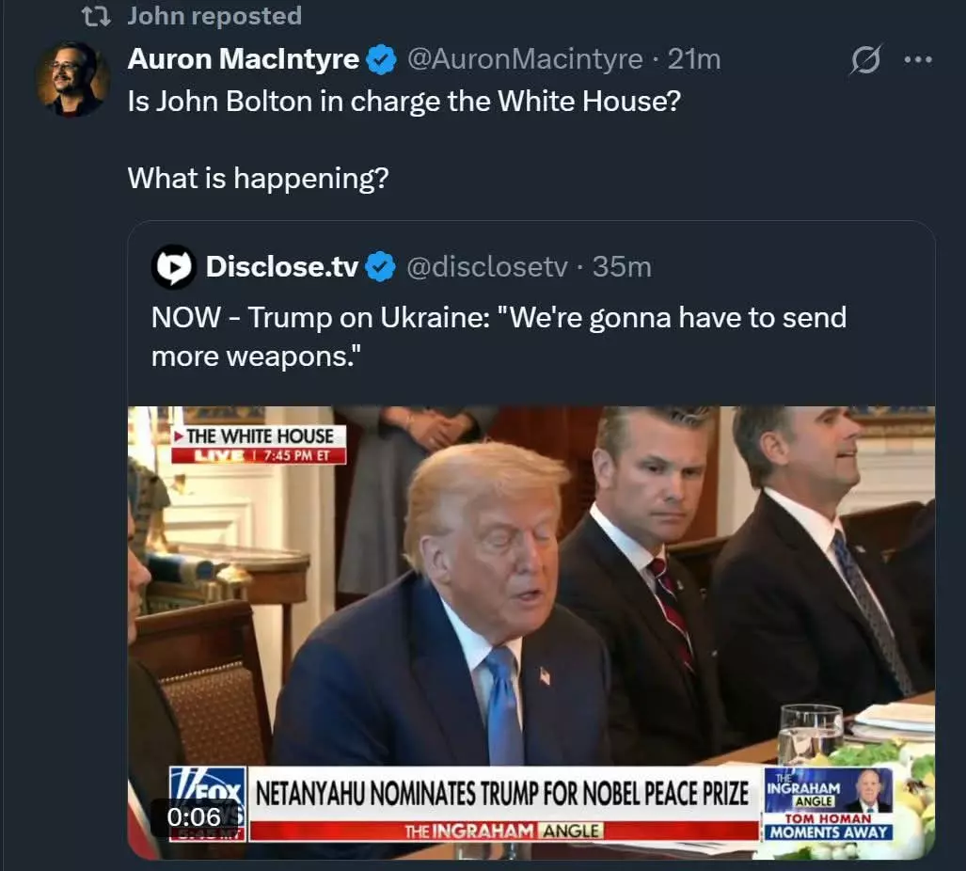This screenshot has height=871, width=966.
Task: Open Auron MacIntyre display name link
Action: tap(244, 60)
